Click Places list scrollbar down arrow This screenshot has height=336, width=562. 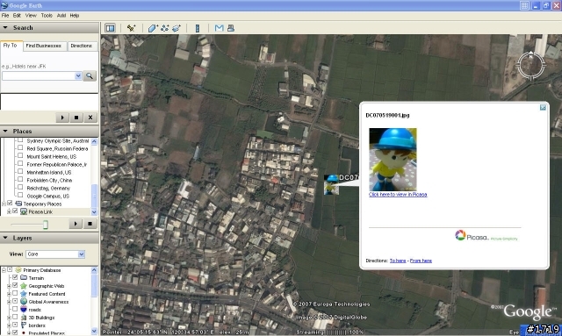pos(94,212)
